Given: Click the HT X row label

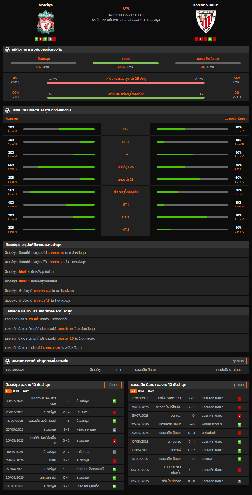Looking at the screenshot, I should pos(126,217).
